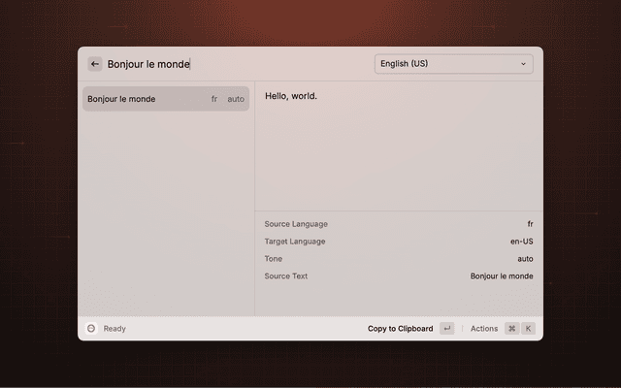Click the K key badge

[529, 329]
